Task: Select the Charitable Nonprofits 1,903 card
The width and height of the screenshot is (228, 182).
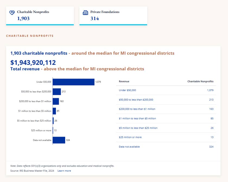Action: (40, 16)
